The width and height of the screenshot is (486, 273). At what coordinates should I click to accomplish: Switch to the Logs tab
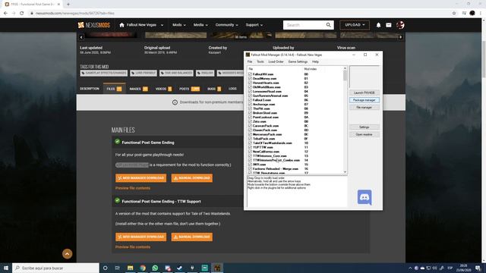[232, 89]
